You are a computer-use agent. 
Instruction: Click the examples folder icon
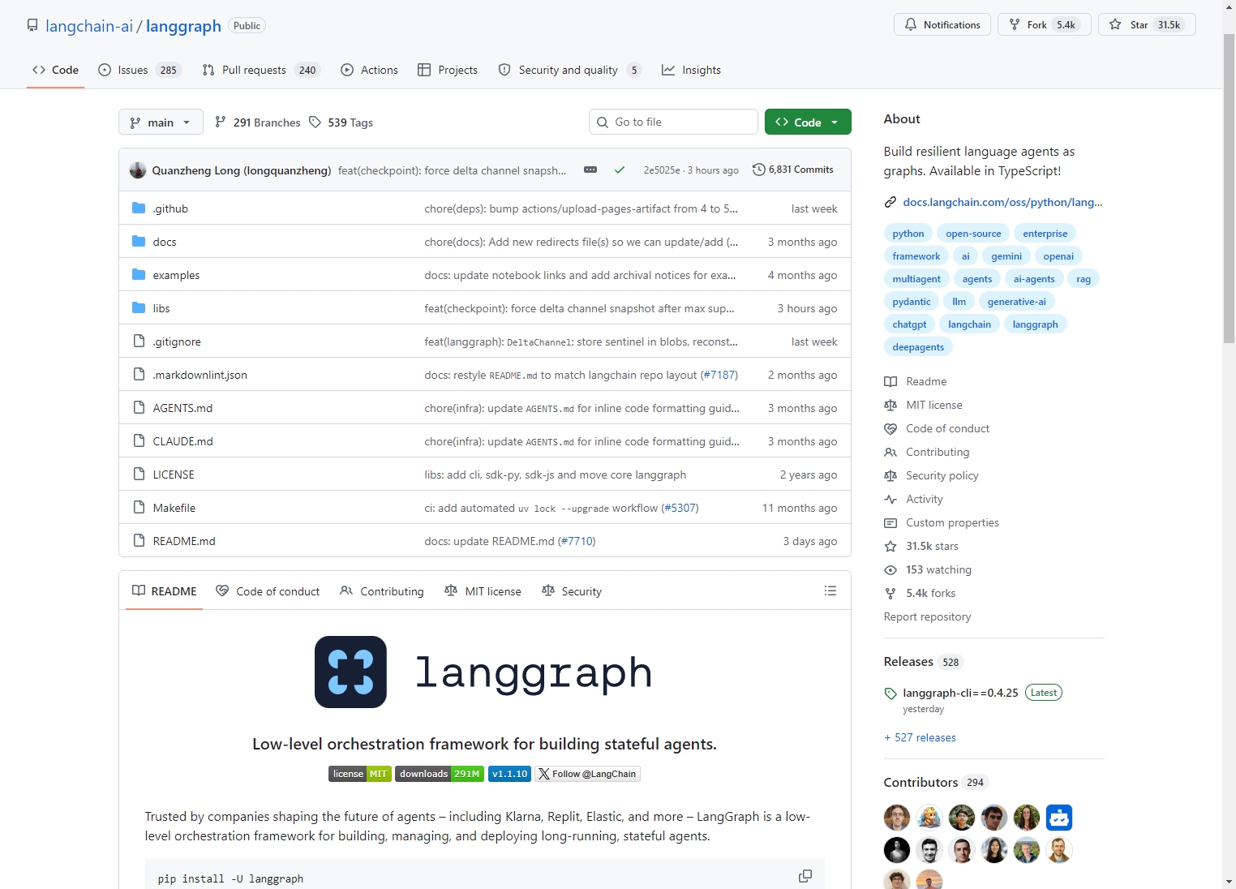click(x=139, y=275)
